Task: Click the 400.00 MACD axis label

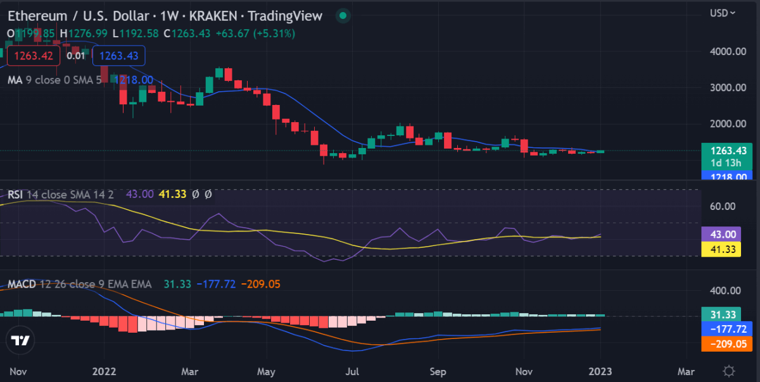Action: tap(726, 291)
